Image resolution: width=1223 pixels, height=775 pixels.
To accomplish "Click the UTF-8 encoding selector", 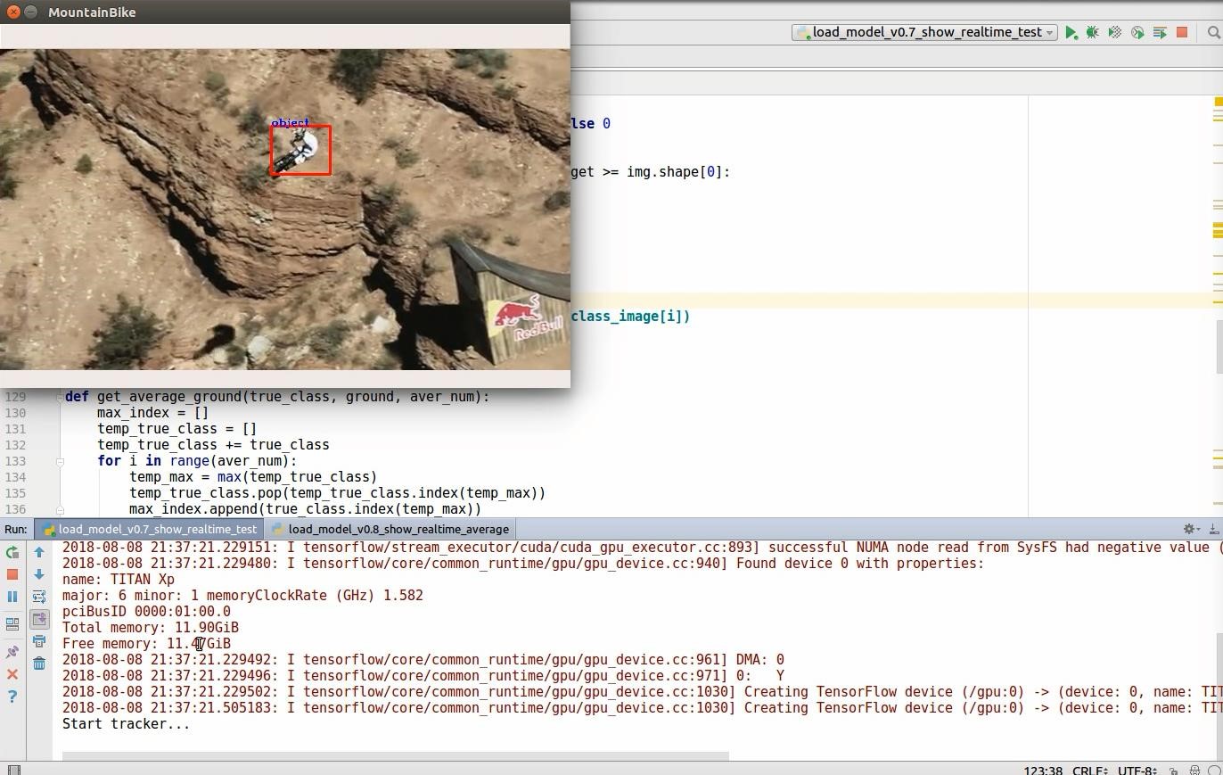I will pyautogui.click(x=1133, y=771).
